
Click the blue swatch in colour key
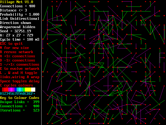pos(16,90)
